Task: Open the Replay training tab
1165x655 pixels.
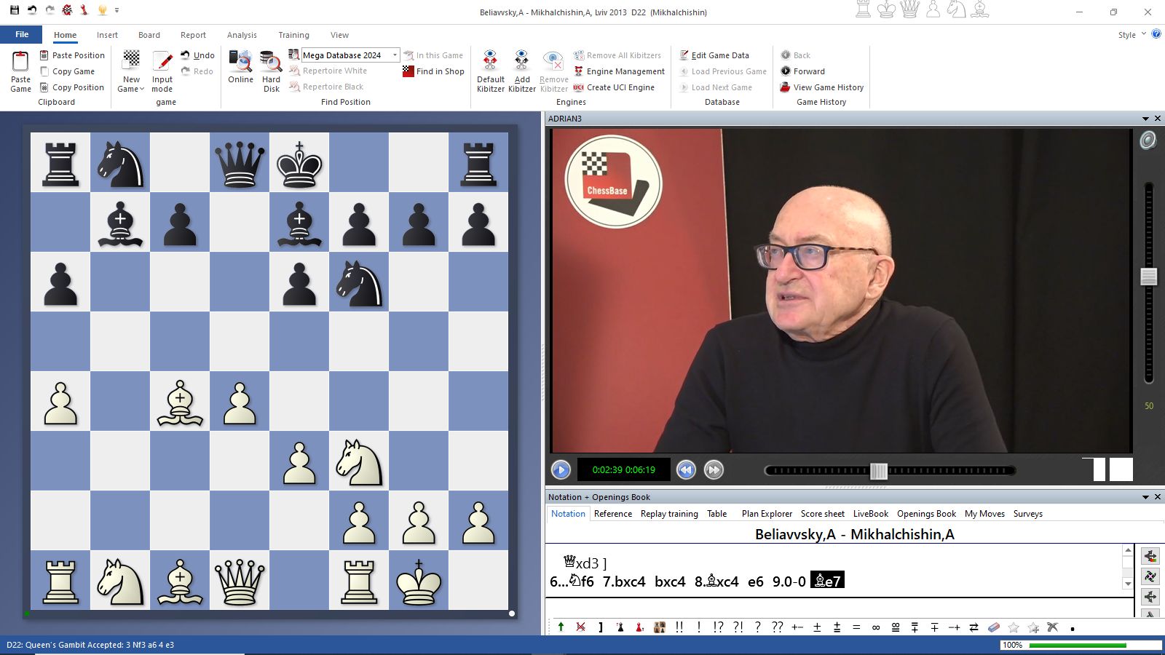Action: pyautogui.click(x=669, y=514)
